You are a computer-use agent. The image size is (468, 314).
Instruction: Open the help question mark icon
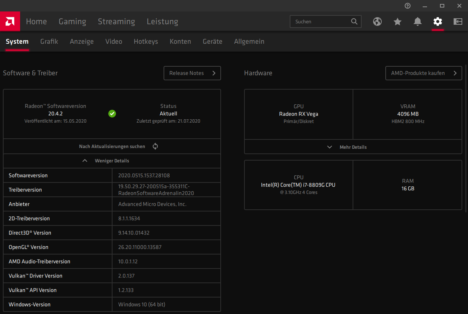click(408, 6)
